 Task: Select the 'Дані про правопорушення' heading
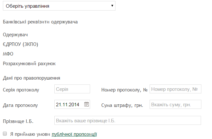click(x=32, y=78)
